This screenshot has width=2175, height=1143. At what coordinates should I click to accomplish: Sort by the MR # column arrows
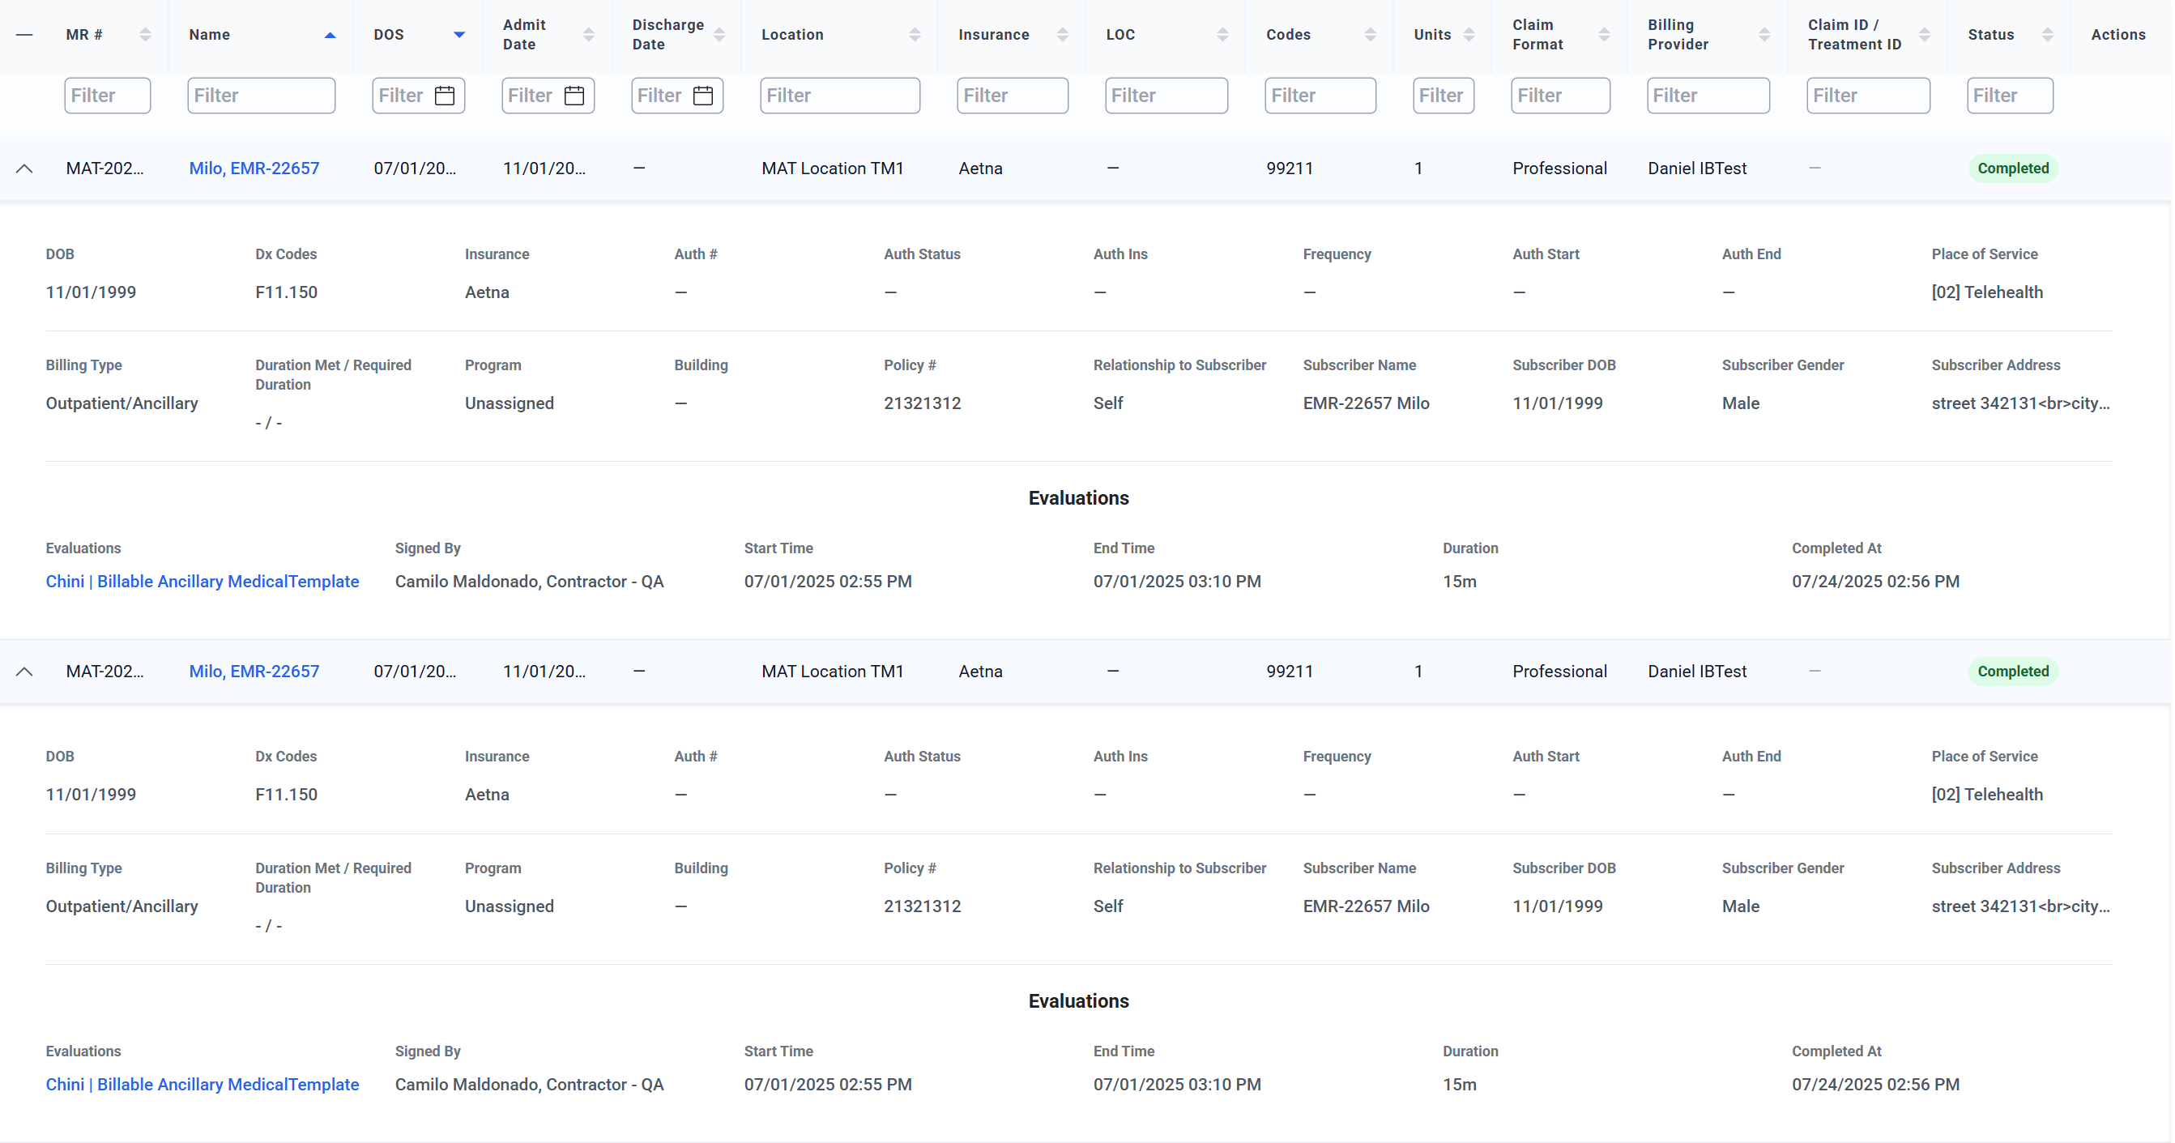[145, 35]
